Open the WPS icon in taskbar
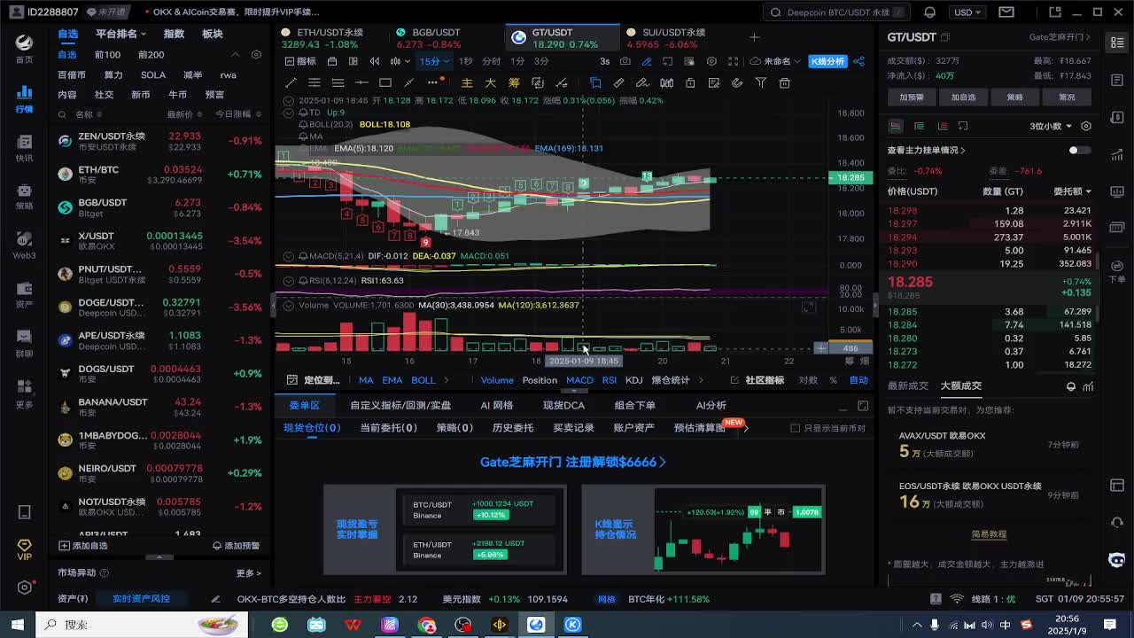Viewport: 1134px width, 638px height. (x=353, y=625)
